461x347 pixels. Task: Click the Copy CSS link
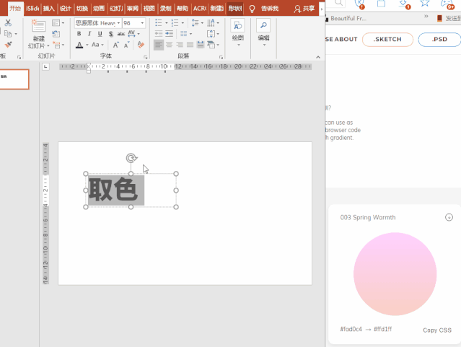click(x=437, y=330)
